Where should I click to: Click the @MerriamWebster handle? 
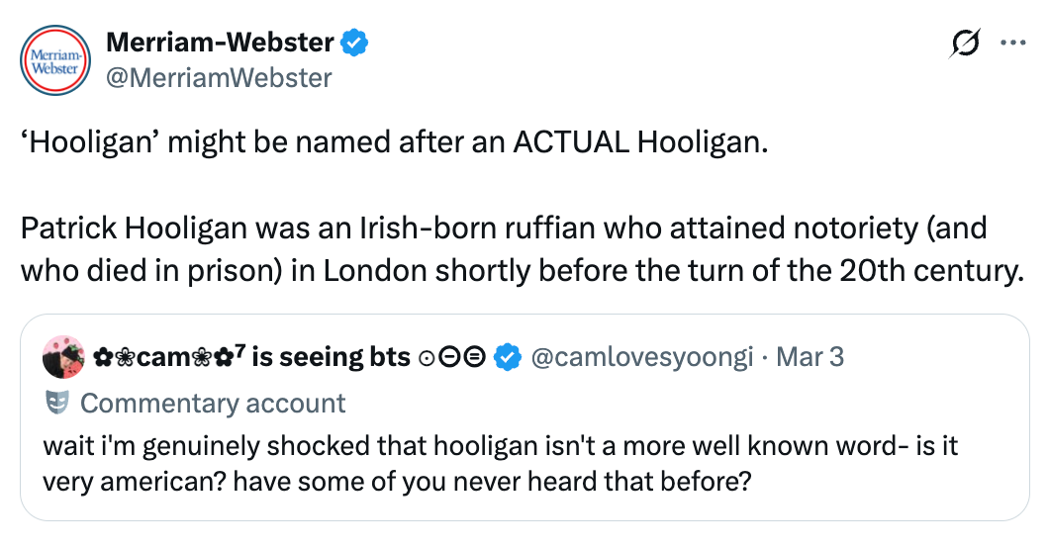pyautogui.click(x=219, y=77)
